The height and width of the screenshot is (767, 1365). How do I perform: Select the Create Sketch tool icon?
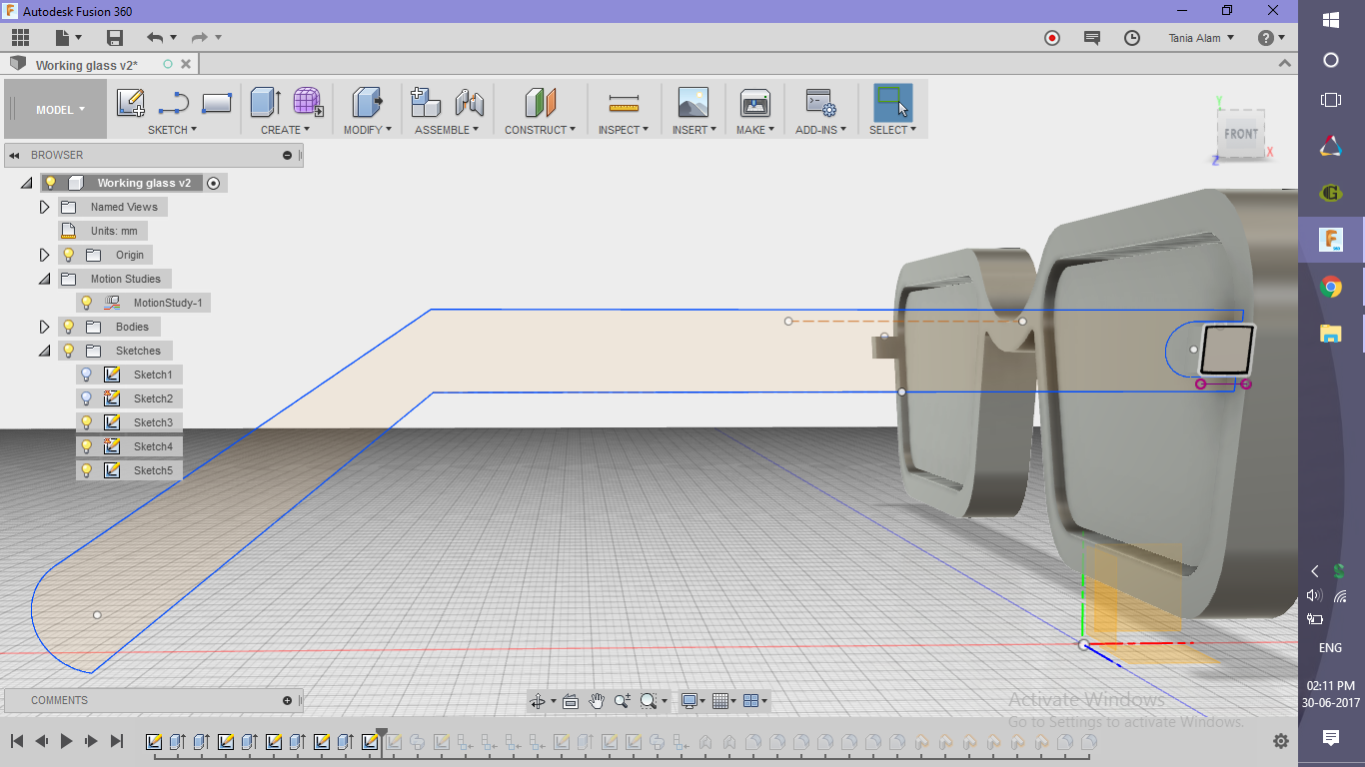point(131,102)
